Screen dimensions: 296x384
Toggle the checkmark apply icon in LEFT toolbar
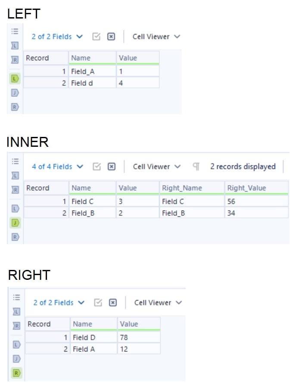pos(97,37)
